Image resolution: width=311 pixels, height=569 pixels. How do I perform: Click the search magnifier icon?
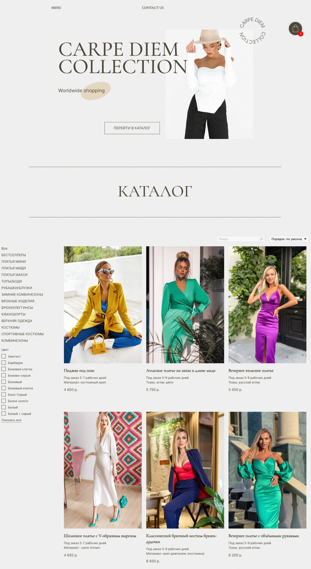261,239
